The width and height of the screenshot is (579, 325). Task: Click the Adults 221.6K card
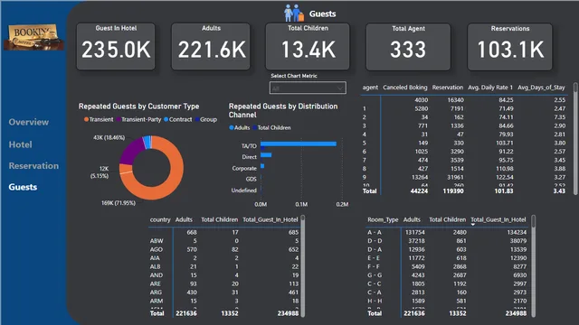211,46
